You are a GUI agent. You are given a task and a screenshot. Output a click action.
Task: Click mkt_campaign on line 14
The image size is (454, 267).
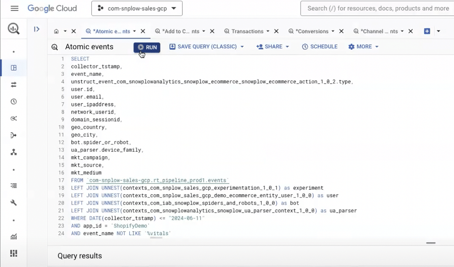click(x=89, y=158)
